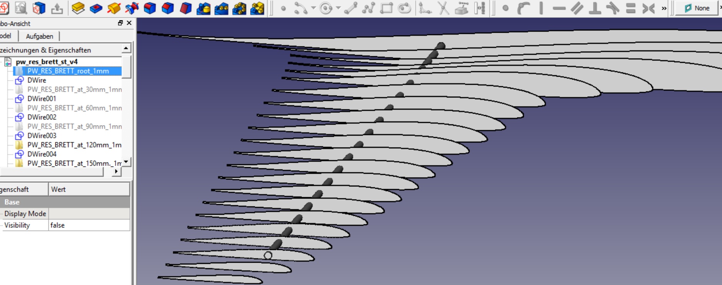The width and height of the screenshot is (722, 285).
Task: Open the circle tool dropdown arrow
Action: tap(338, 8)
